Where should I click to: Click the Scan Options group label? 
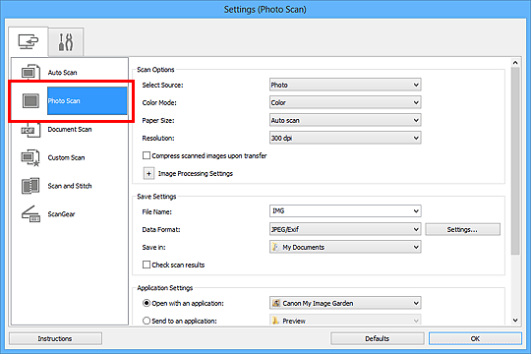[155, 70]
